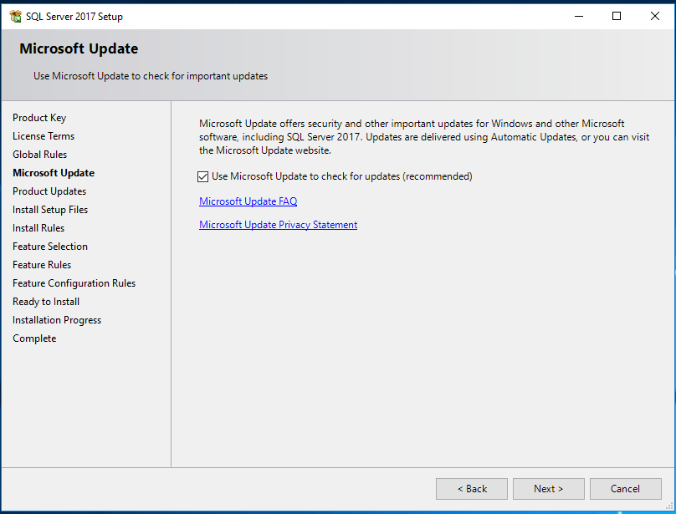Click Ready to Install in sidebar
Screen dimensions: 676x514
pos(46,302)
